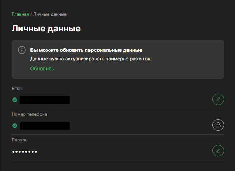235x171 pixels.
Task: Click the slash separator in the breadcrumb
Action: [31, 14]
